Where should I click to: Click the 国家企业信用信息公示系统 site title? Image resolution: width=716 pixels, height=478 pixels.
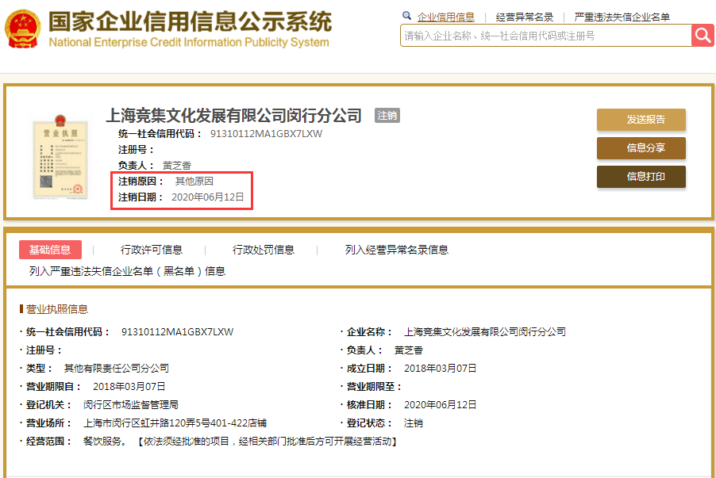[190, 21]
